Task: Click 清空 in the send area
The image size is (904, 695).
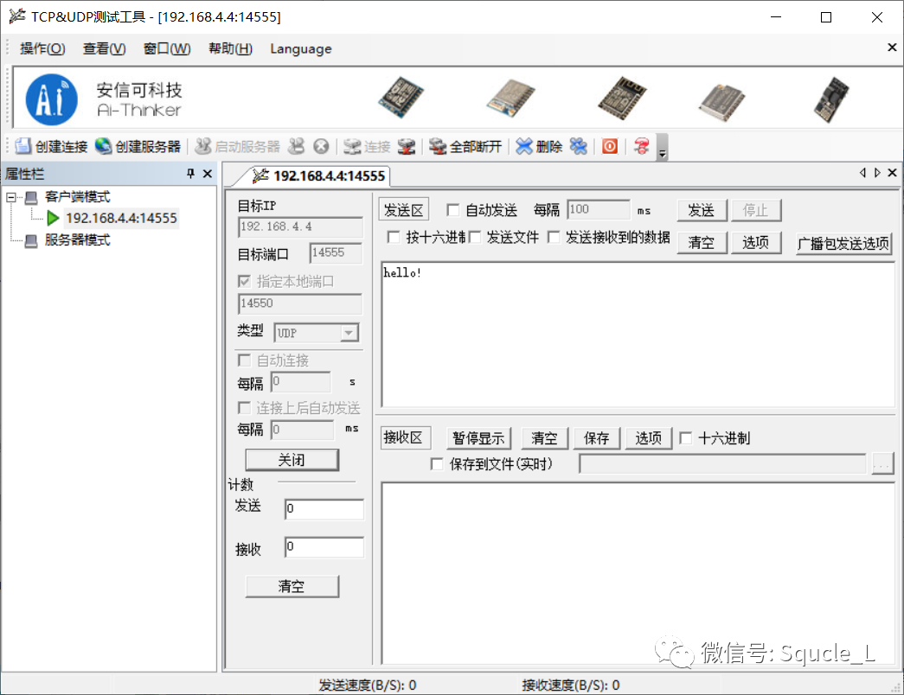Action: pyautogui.click(x=702, y=242)
